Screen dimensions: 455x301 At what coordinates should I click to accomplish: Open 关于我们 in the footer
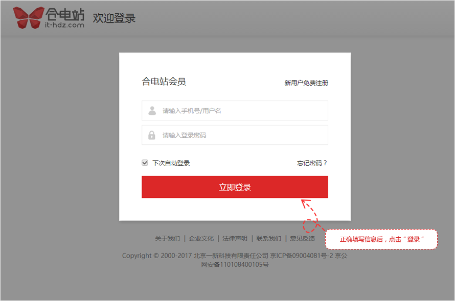[x=167, y=238]
